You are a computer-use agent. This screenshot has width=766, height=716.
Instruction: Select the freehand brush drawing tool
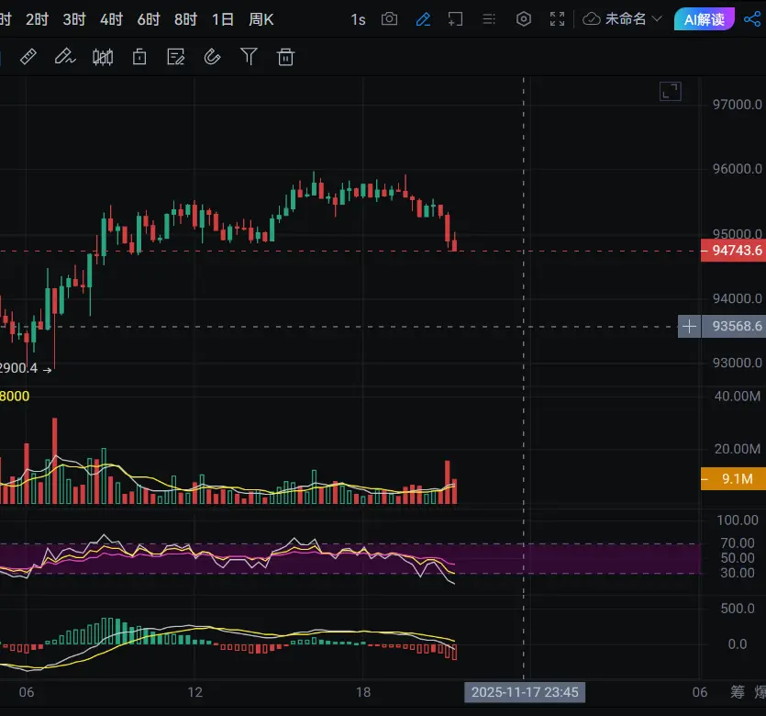point(65,57)
